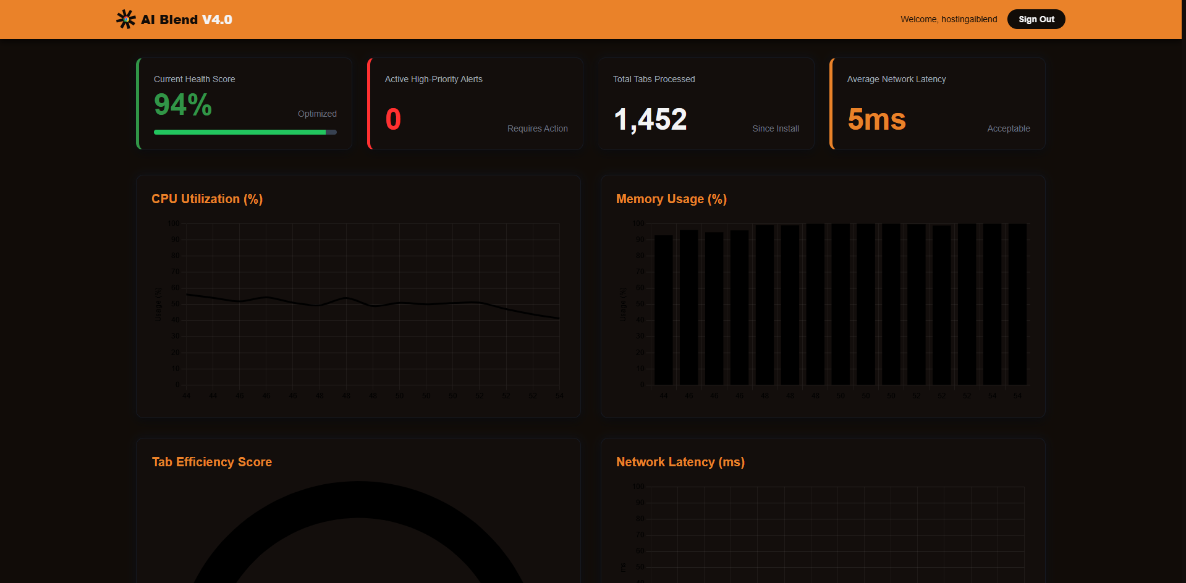
Task: Click the Current Health Score label
Action: pyautogui.click(x=194, y=79)
